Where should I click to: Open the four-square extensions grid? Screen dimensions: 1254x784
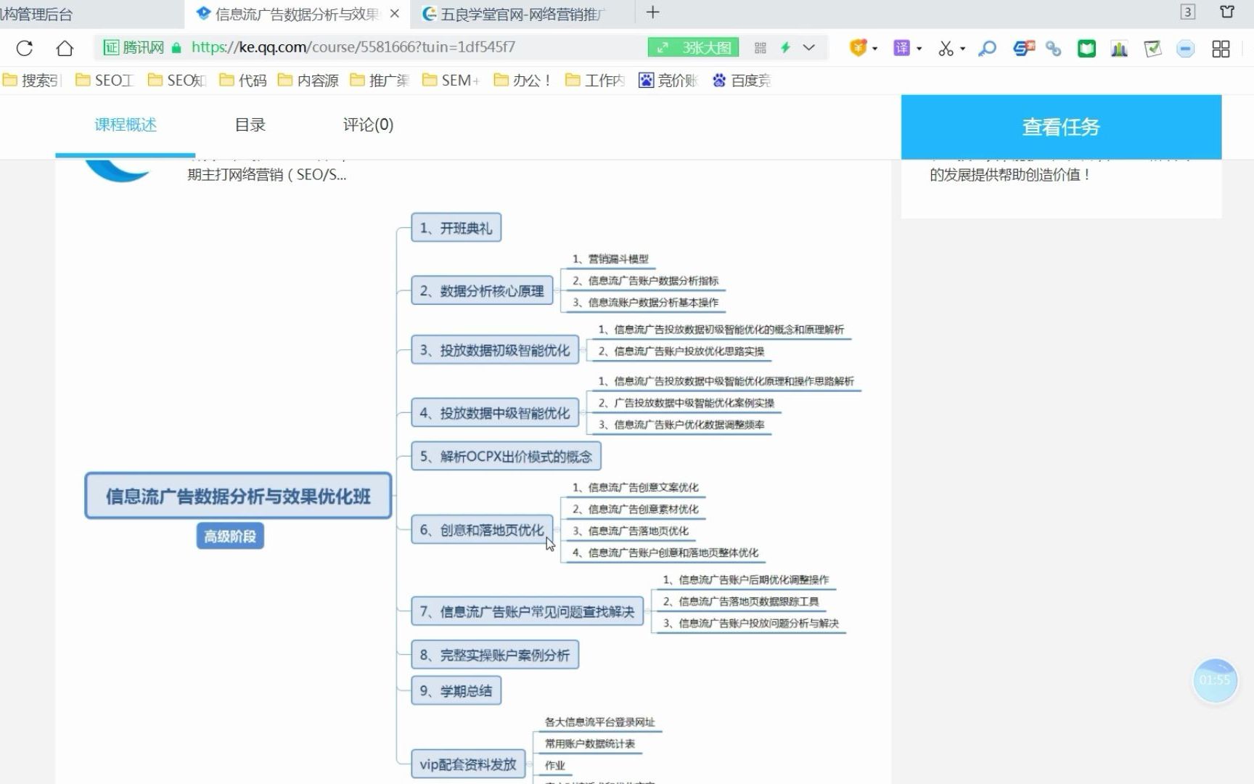coord(1221,49)
